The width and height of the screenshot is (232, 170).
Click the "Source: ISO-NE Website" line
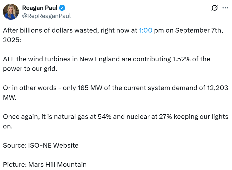[41, 145]
